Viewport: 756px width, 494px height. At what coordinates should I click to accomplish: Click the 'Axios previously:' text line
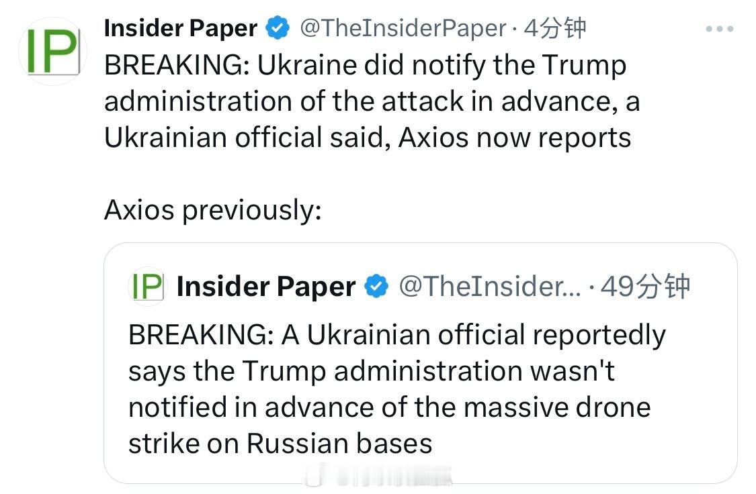(213, 210)
